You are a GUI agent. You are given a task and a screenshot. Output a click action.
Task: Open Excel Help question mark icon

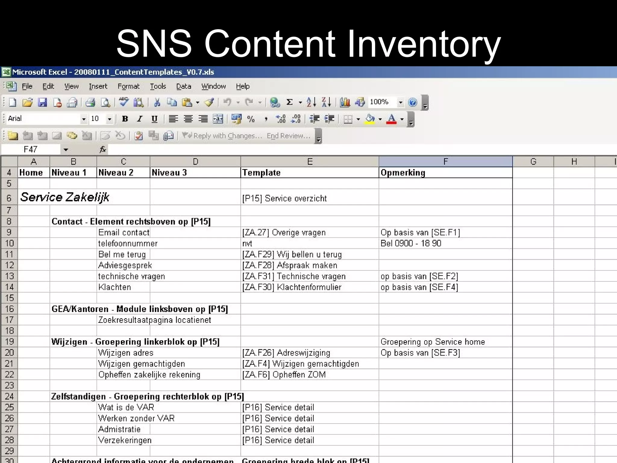pos(412,102)
